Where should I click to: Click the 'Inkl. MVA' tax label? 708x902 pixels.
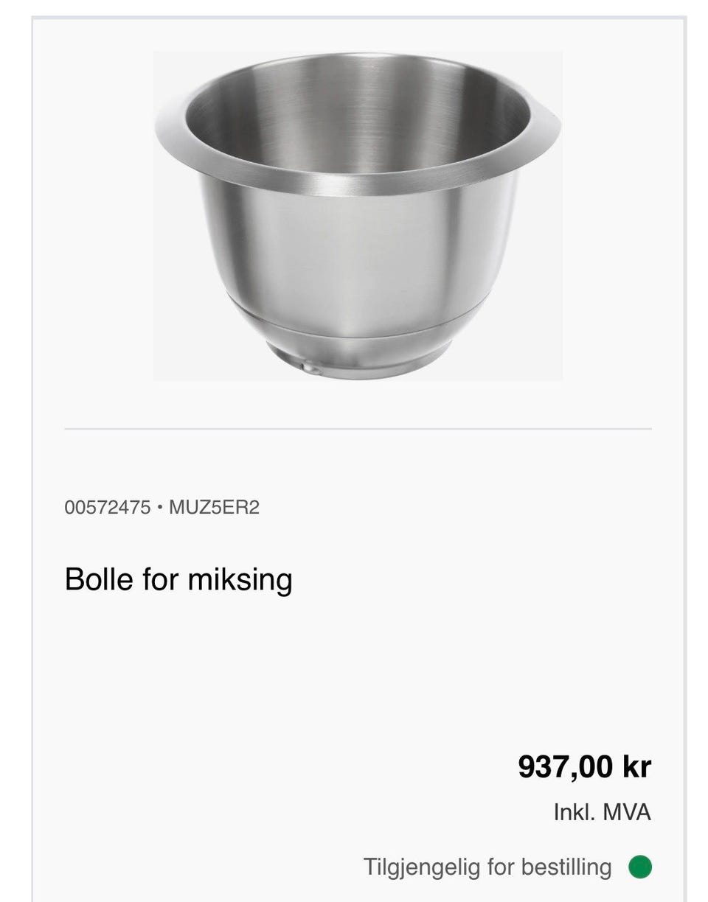click(x=602, y=812)
